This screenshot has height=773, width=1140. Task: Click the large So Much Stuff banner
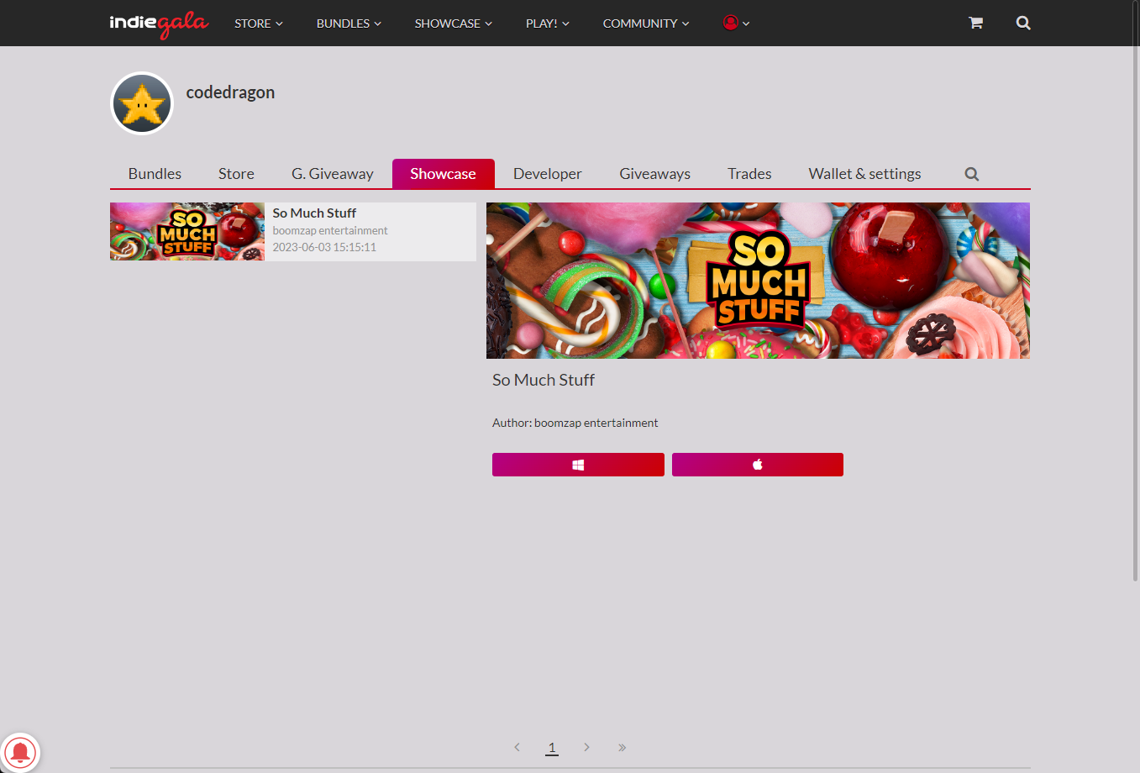[758, 281]
